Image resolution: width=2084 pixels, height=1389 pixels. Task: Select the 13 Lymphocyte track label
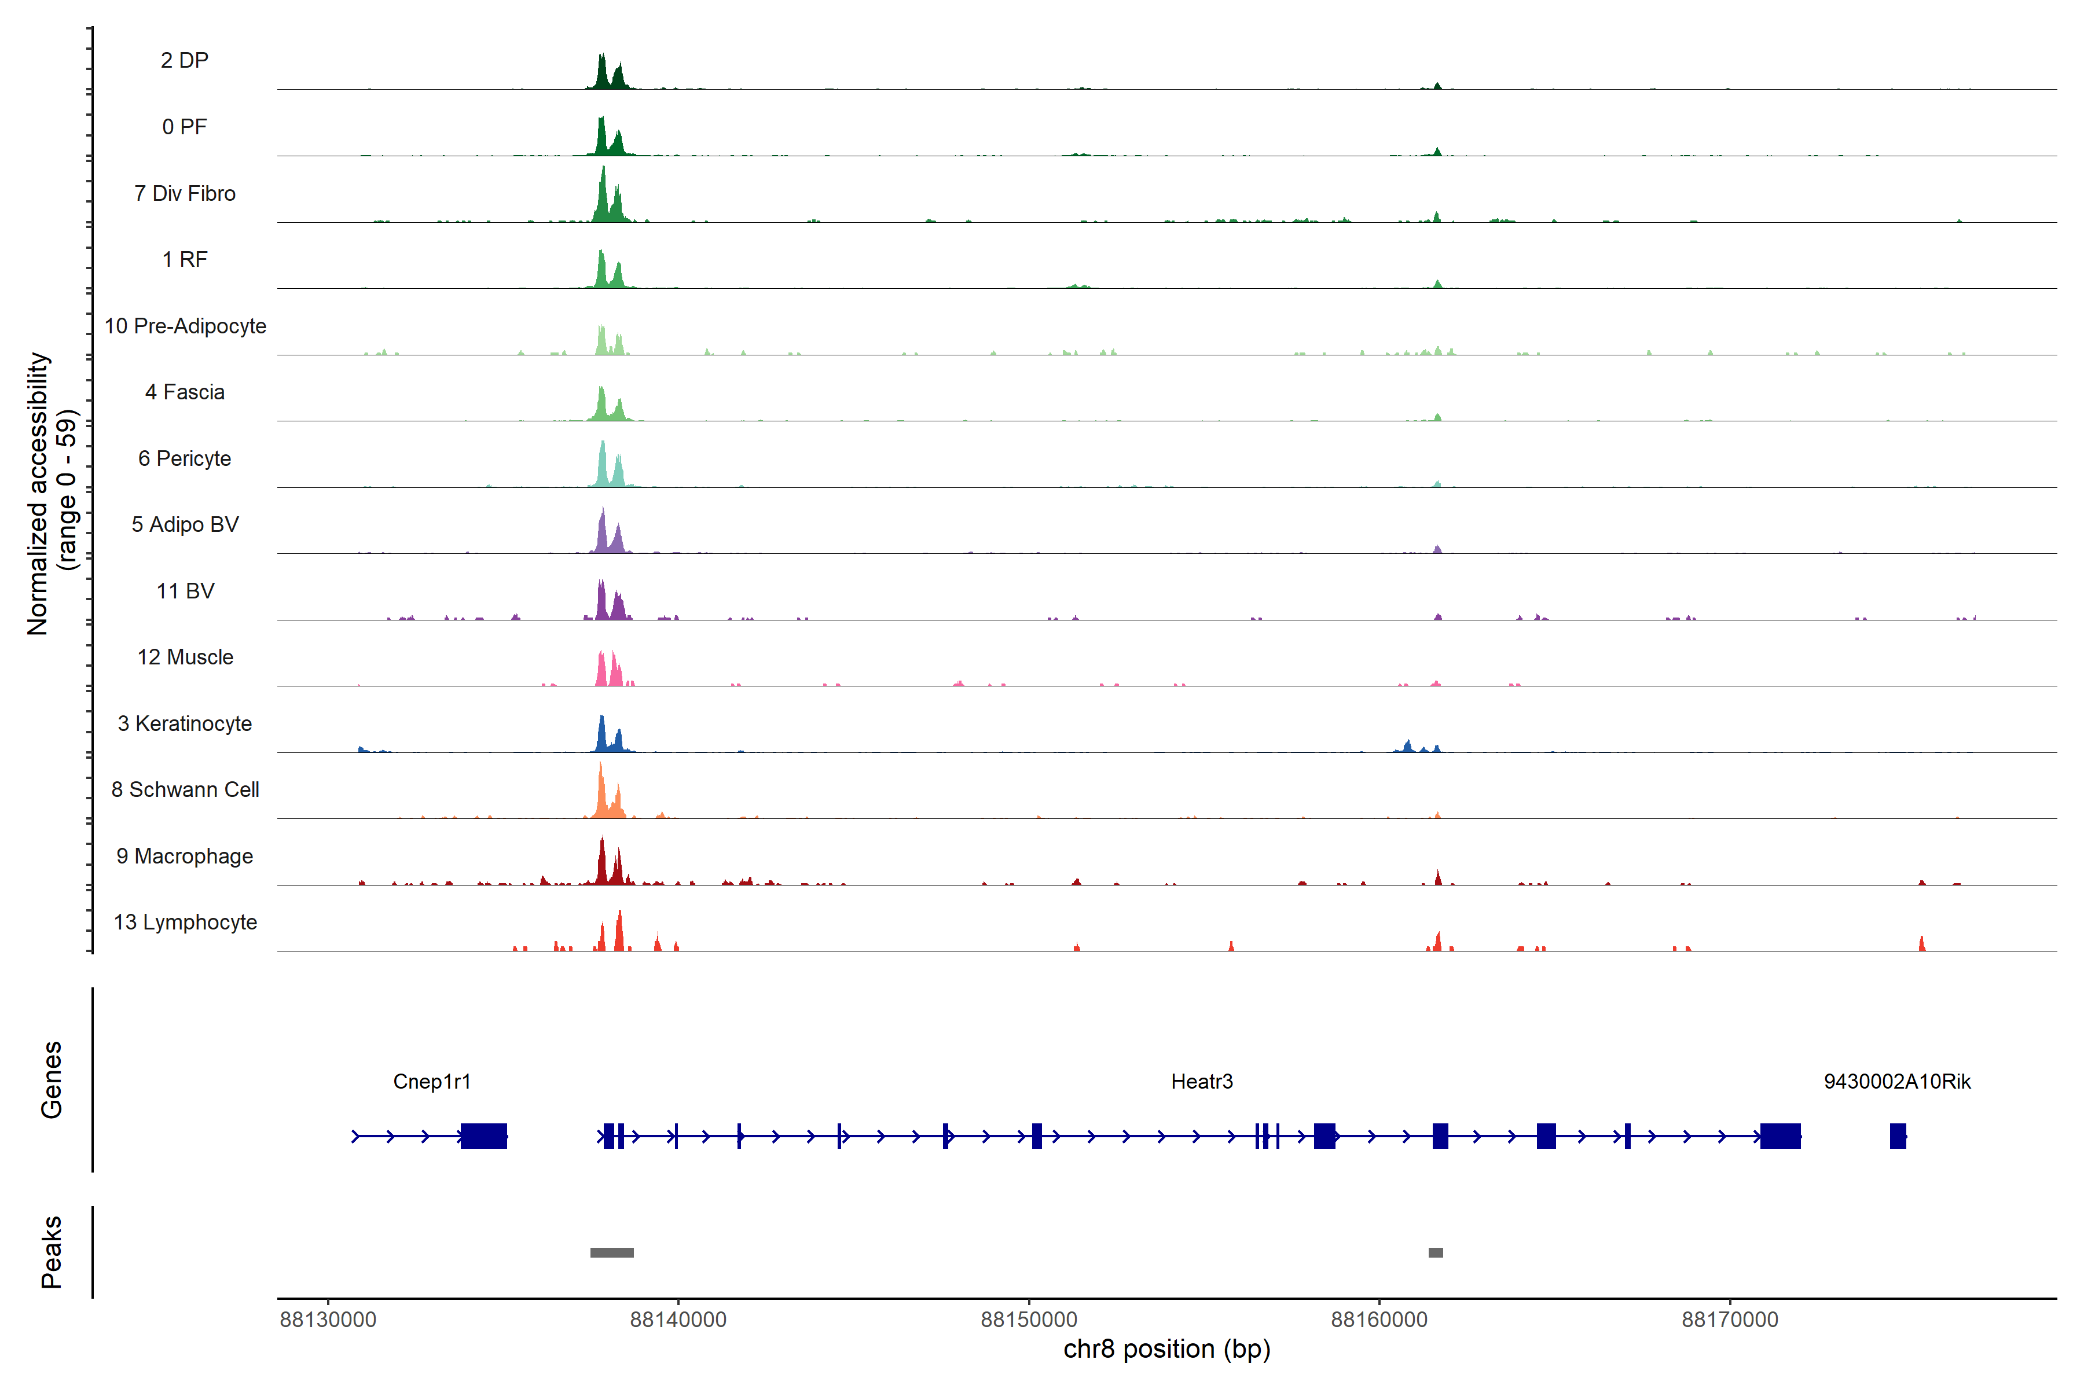(x=185, y=922)
